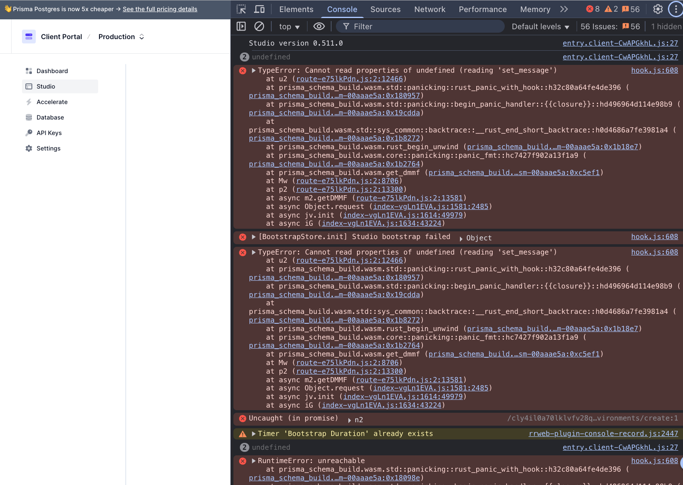This screenshot has width=683, height=485.
Task: Click the inspect element picker icon
Action: point(241,9)
